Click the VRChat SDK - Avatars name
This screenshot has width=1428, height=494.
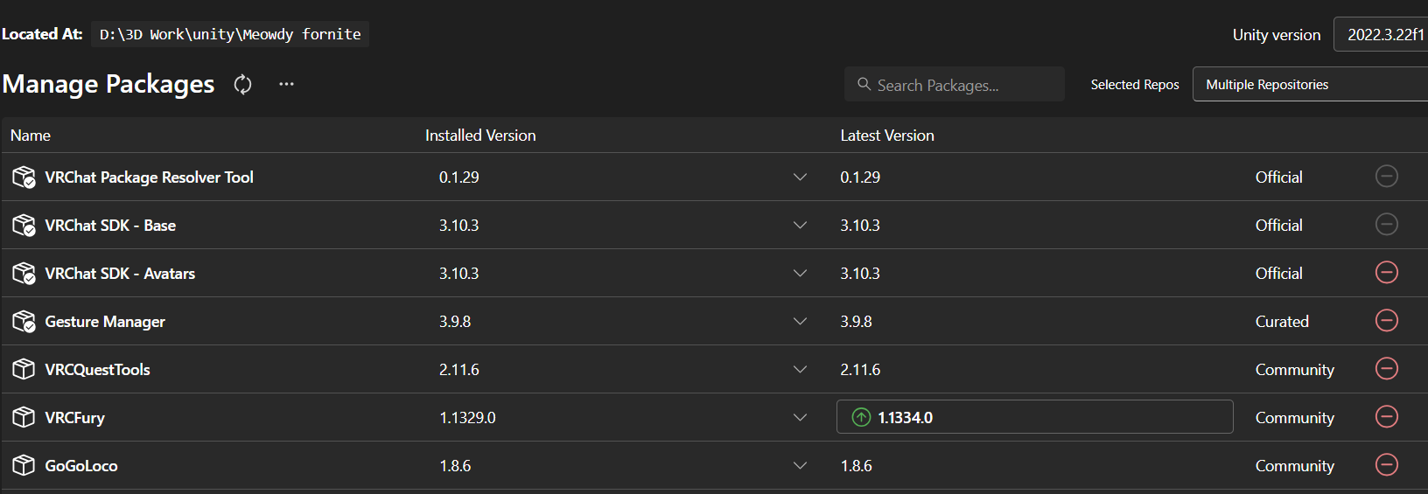pyautogui.click(x=120, y=274)
